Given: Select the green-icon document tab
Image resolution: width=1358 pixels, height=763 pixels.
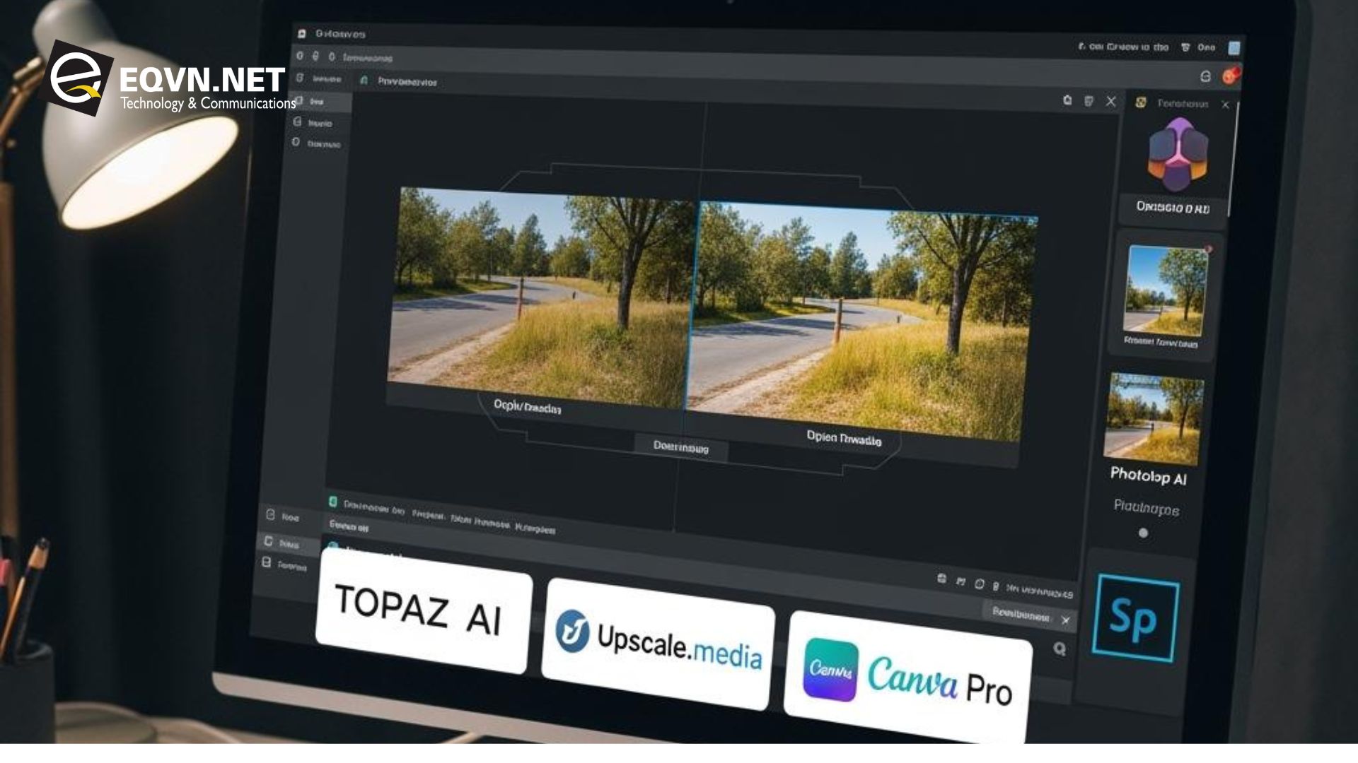Looking at the screenshot, I should [400, 81].
